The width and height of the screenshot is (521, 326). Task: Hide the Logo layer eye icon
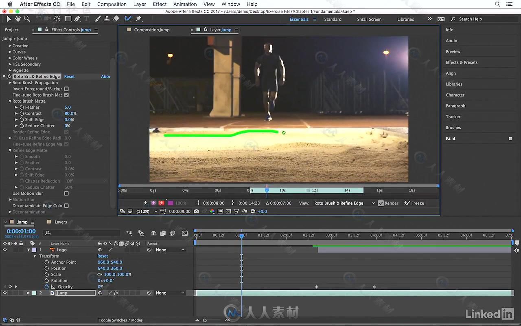(5, 250)
